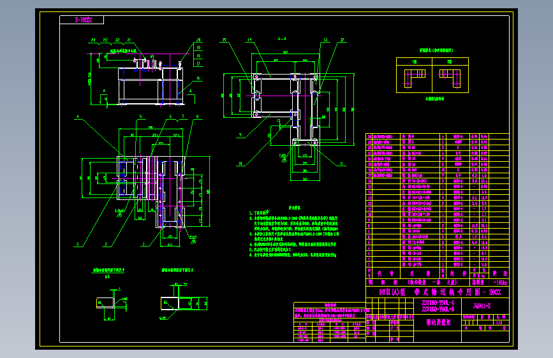Click part balloon number 23
Image resolution: width=553 pixels, height=358 pixels.
105,40
